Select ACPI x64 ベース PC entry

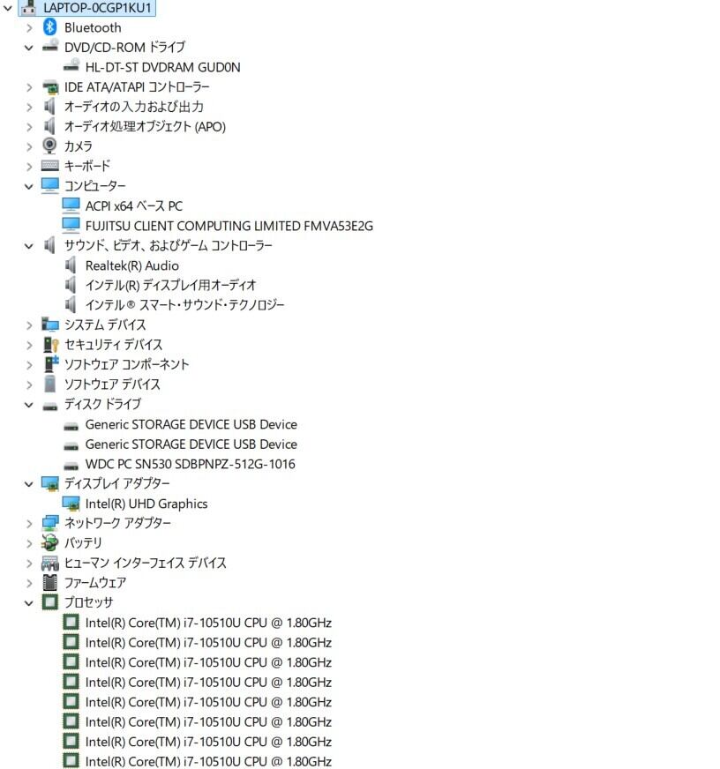pos(133,206)
